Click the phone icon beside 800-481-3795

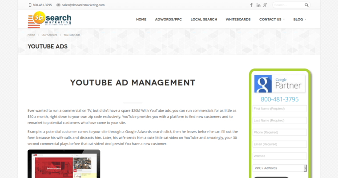coord(30,5)
